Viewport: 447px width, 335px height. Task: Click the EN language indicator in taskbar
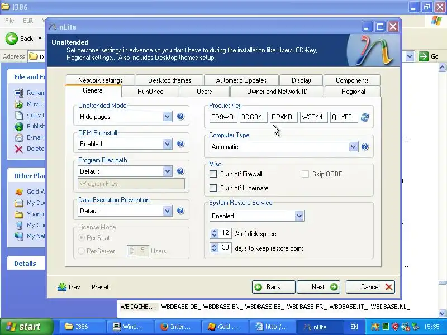point(354,327)
